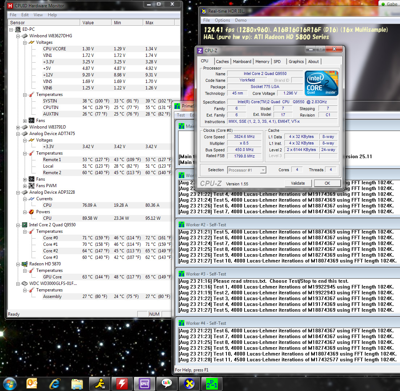Switch to HDR IBL demo taskbar icon
The width and height of the screenshot is (400, 391).
click(189, 384)
